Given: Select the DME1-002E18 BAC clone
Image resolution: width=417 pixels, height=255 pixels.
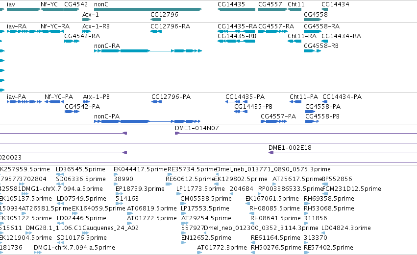Looking at the screenshot, I should tap(343, 153).
